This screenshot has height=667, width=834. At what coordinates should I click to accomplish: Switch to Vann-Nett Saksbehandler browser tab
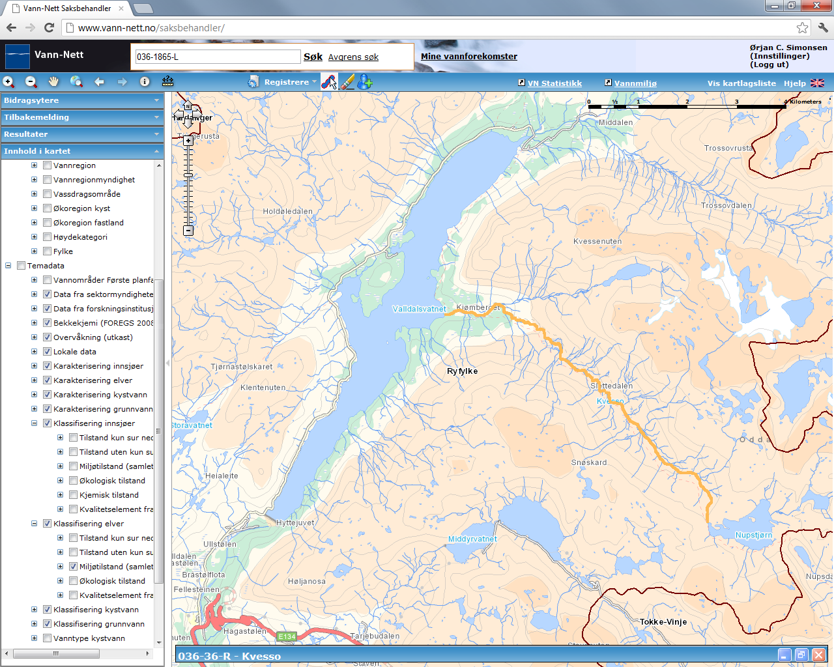[x=67, y=8]
